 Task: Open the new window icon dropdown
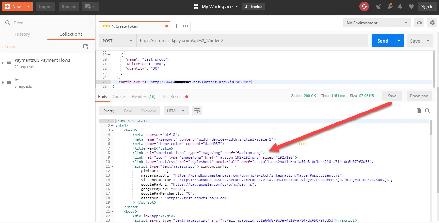(x=90, y=6)
